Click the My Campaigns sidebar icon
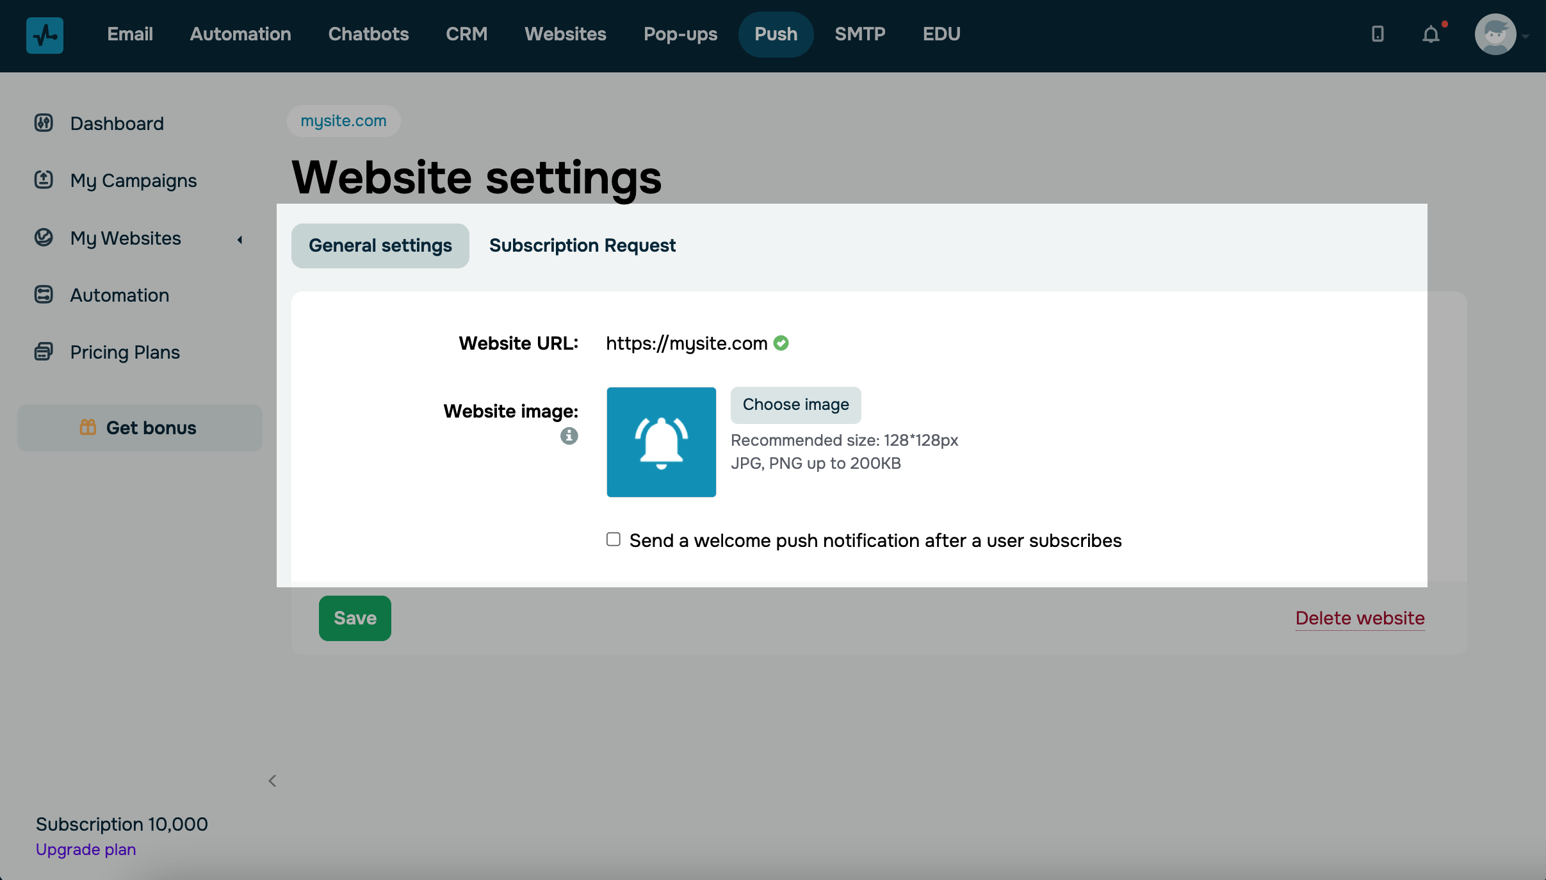 tap(44, 180)
